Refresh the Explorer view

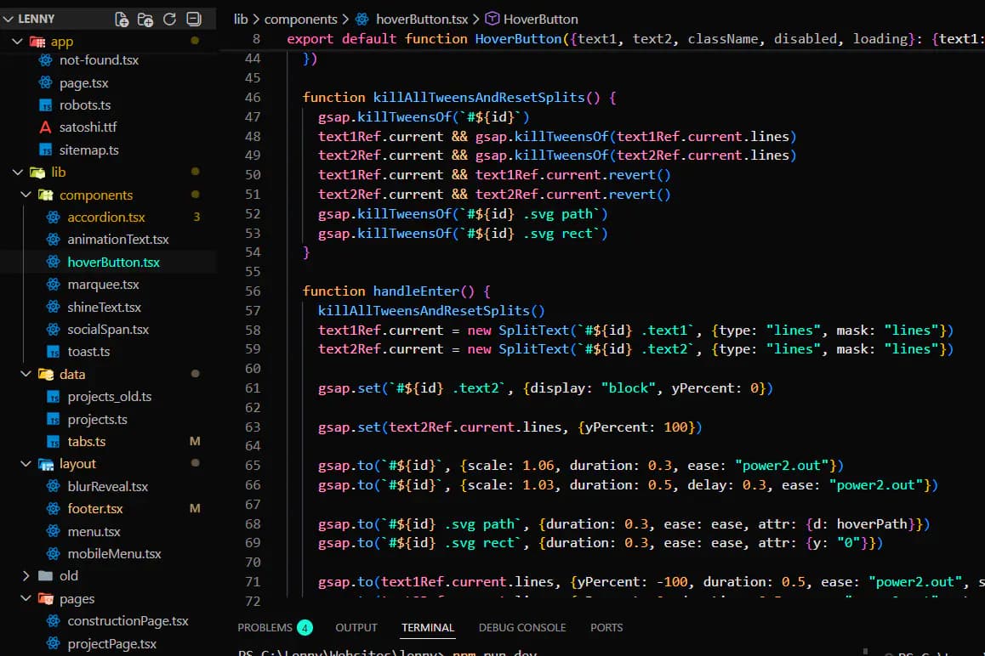coord(168,18)
